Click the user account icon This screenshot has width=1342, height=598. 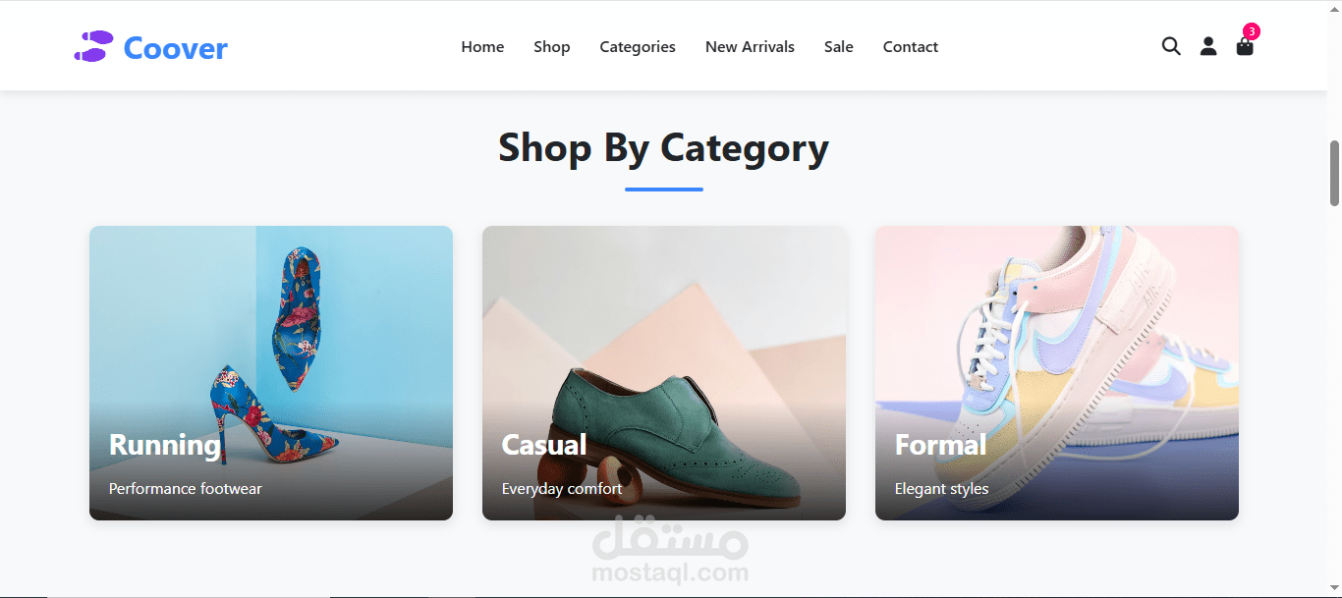point(1208,46)
